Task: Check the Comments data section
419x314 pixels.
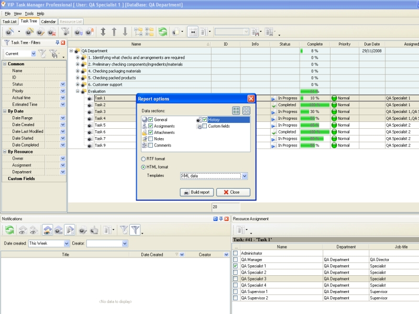Action: pyautogui.click(x=151, y=145)
